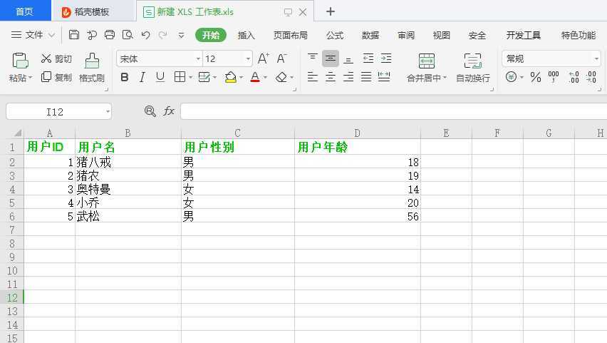Screen dimensions: 607x343
Task: Increase font size with A+ icon
Action: tap(263, 58)
